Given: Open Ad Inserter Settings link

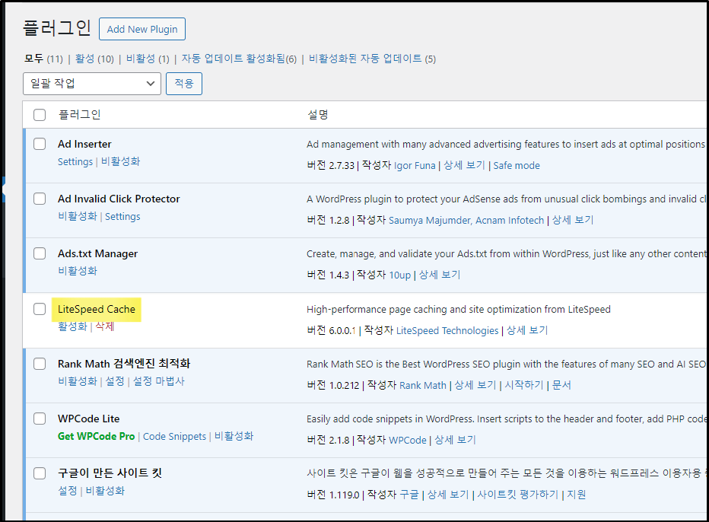Looking at the screenshot, I should tap(75, 161).
